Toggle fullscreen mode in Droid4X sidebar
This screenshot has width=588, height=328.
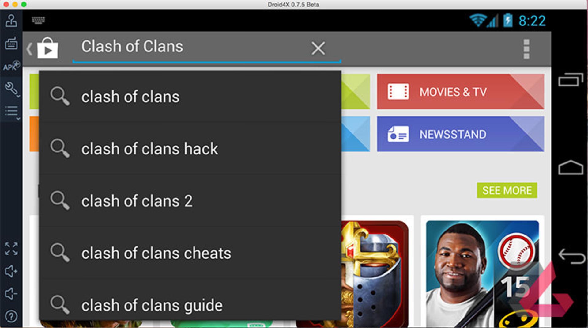tap(11, 249)
